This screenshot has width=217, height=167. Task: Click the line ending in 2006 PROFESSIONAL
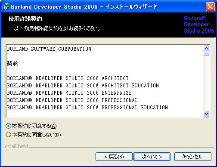pos(72,100)
